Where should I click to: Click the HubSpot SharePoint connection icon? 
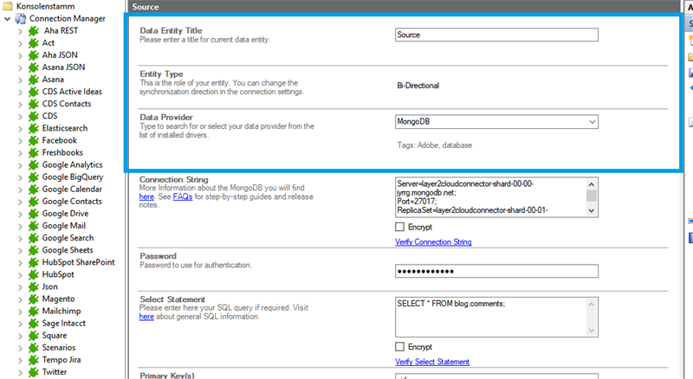pyautogui.click(x=33, y=262)
